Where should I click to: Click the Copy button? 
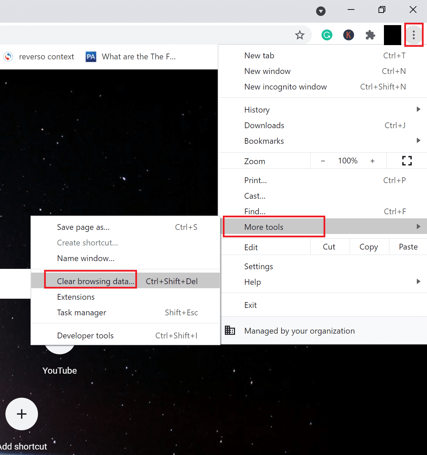coord(369,246)
